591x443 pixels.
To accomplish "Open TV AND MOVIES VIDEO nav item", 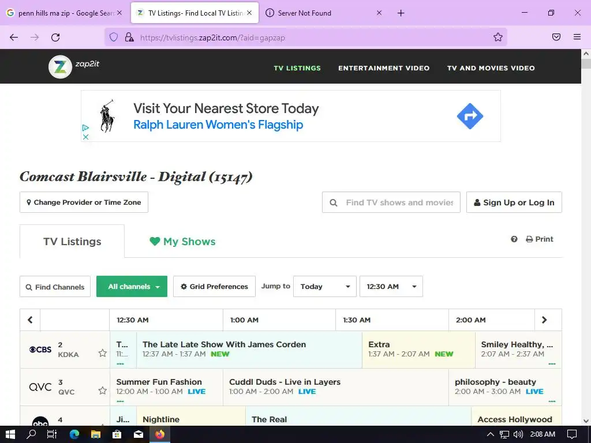I will point(491,68).
